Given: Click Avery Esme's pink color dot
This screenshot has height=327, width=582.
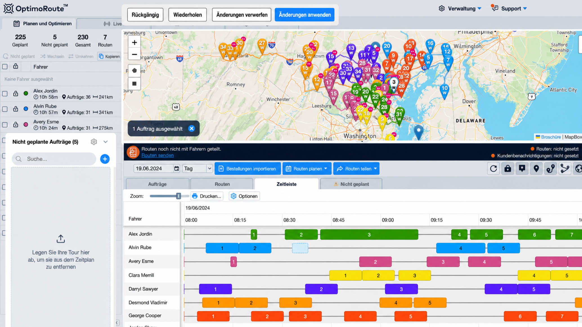Looking at the screenshot, I should tap(26, 124).
